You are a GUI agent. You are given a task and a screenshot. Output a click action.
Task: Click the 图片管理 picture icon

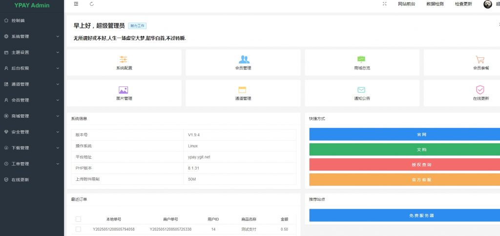pos(124,90)
